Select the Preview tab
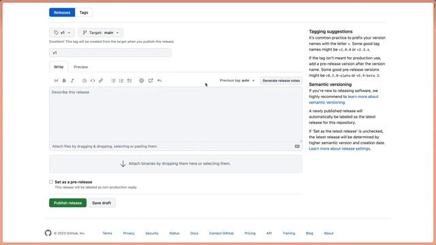This screenshot has height=245, width=436. tap(80, 67)
